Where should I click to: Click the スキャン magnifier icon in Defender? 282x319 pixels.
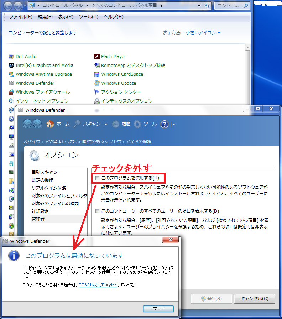[x=77, y=124]
